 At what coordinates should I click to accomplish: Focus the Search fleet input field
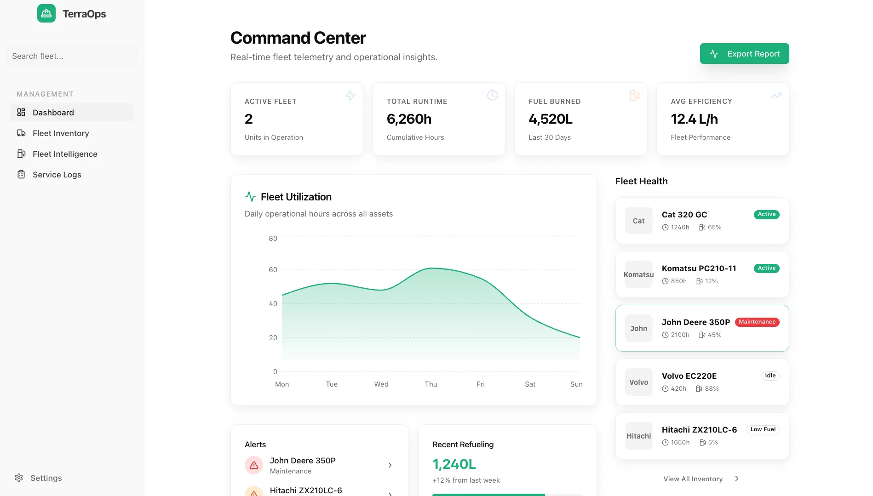point(72,56)
